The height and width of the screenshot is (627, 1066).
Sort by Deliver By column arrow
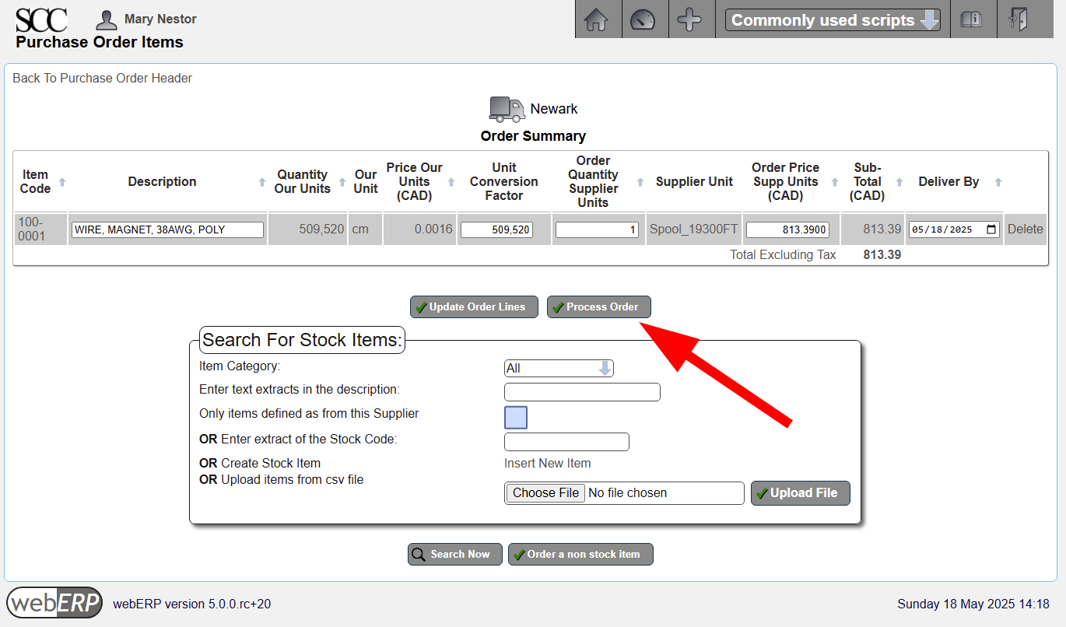(998, 182)
